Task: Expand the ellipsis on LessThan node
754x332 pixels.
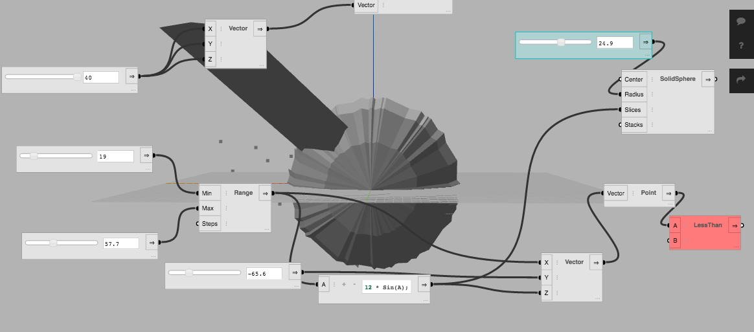Action: tap(736, 247)
